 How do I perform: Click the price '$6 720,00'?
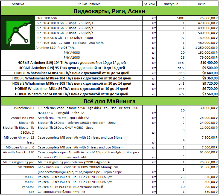(x=210, y=88)
